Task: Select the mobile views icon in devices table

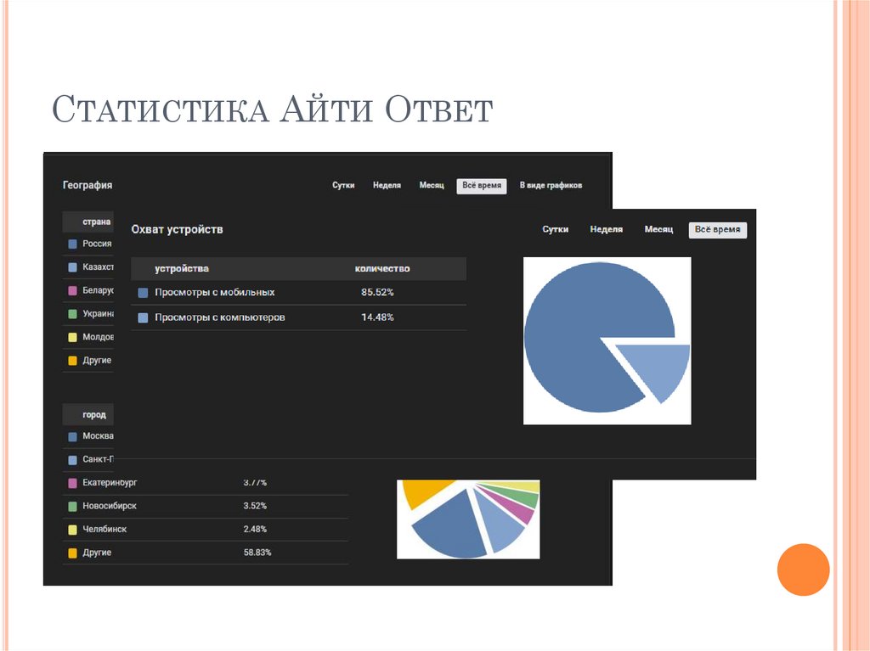Action: pyautogui.click(x=142, y=291)
